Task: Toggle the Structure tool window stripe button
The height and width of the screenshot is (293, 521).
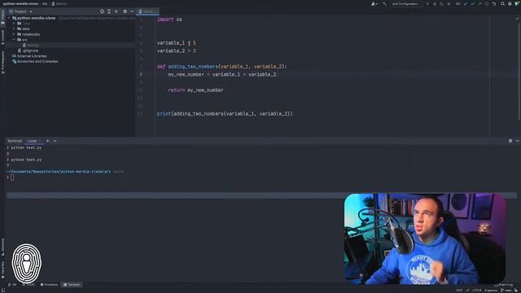Action: 2,247
